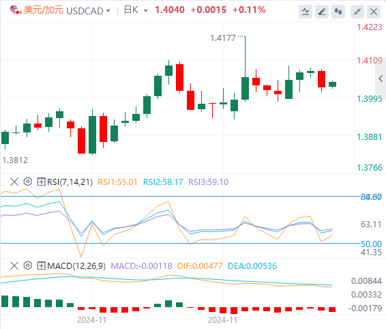Expand the right side panel arrow
386x329 pixels.
click(x=381, y=78)
